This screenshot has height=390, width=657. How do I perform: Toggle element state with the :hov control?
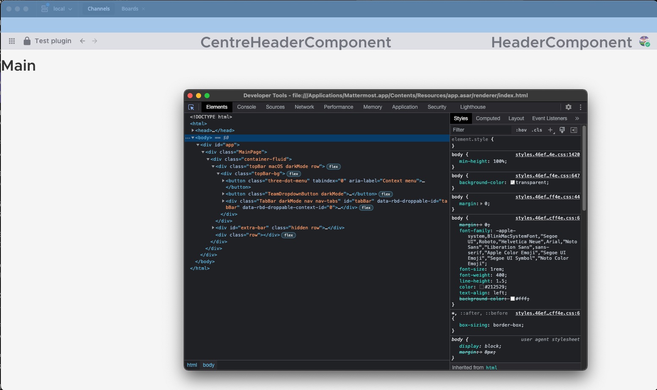pos(521,130)
